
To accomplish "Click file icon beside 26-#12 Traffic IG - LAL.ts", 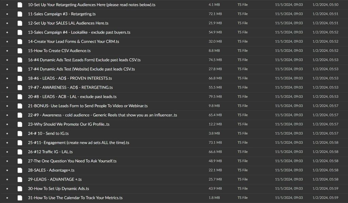I will [x=20, y=152].
